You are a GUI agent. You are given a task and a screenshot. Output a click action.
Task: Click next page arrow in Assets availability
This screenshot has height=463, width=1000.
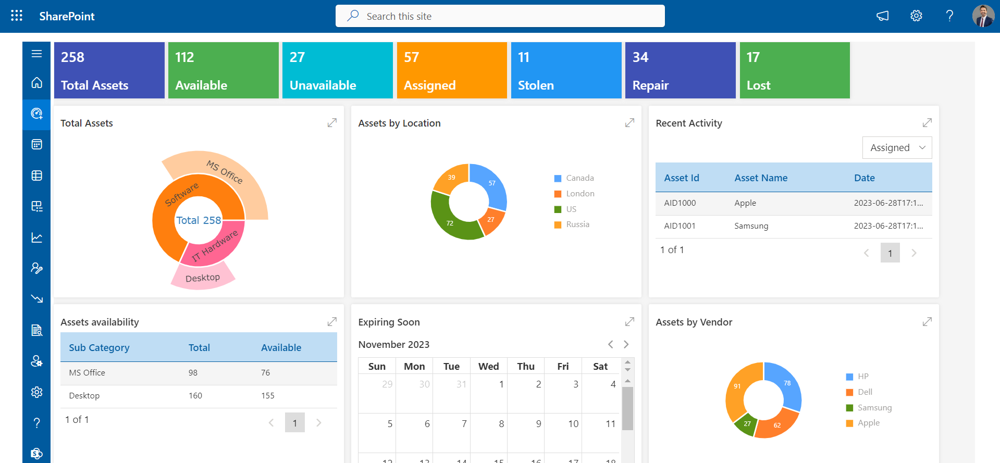pyautogui.click(x=318, y=423)
